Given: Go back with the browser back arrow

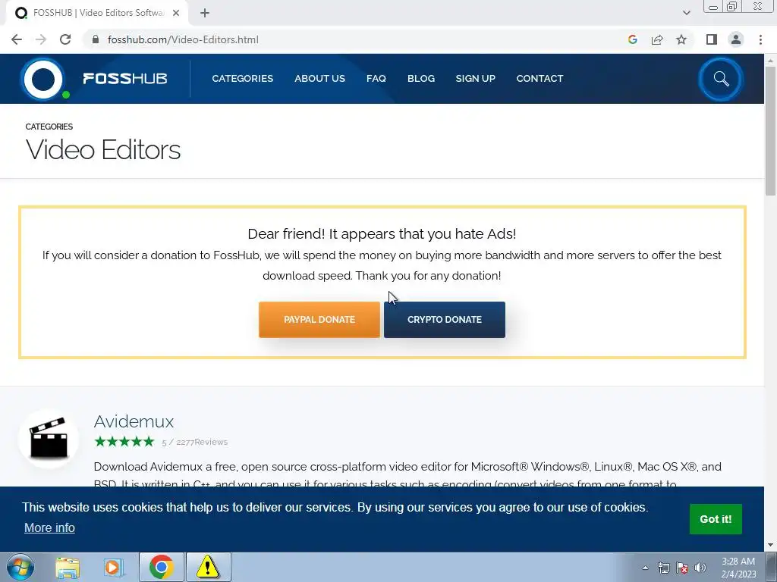Looking at the screenshot, I should click(17, 39).
